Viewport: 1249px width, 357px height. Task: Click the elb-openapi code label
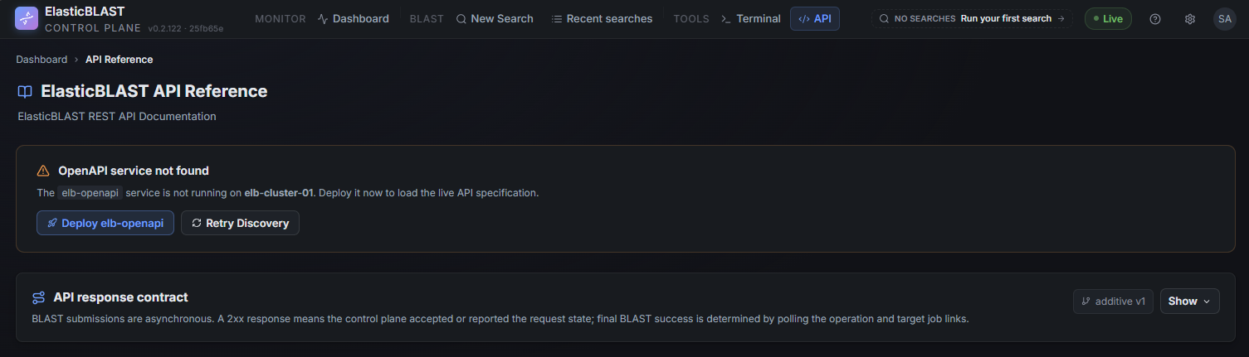90,193
